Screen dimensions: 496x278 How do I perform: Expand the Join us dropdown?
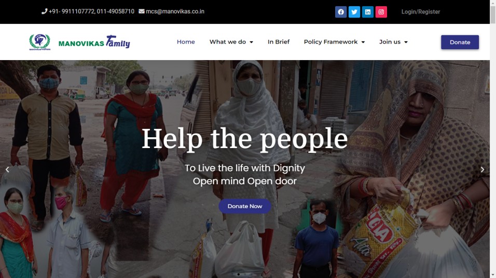tap(393, 42)
